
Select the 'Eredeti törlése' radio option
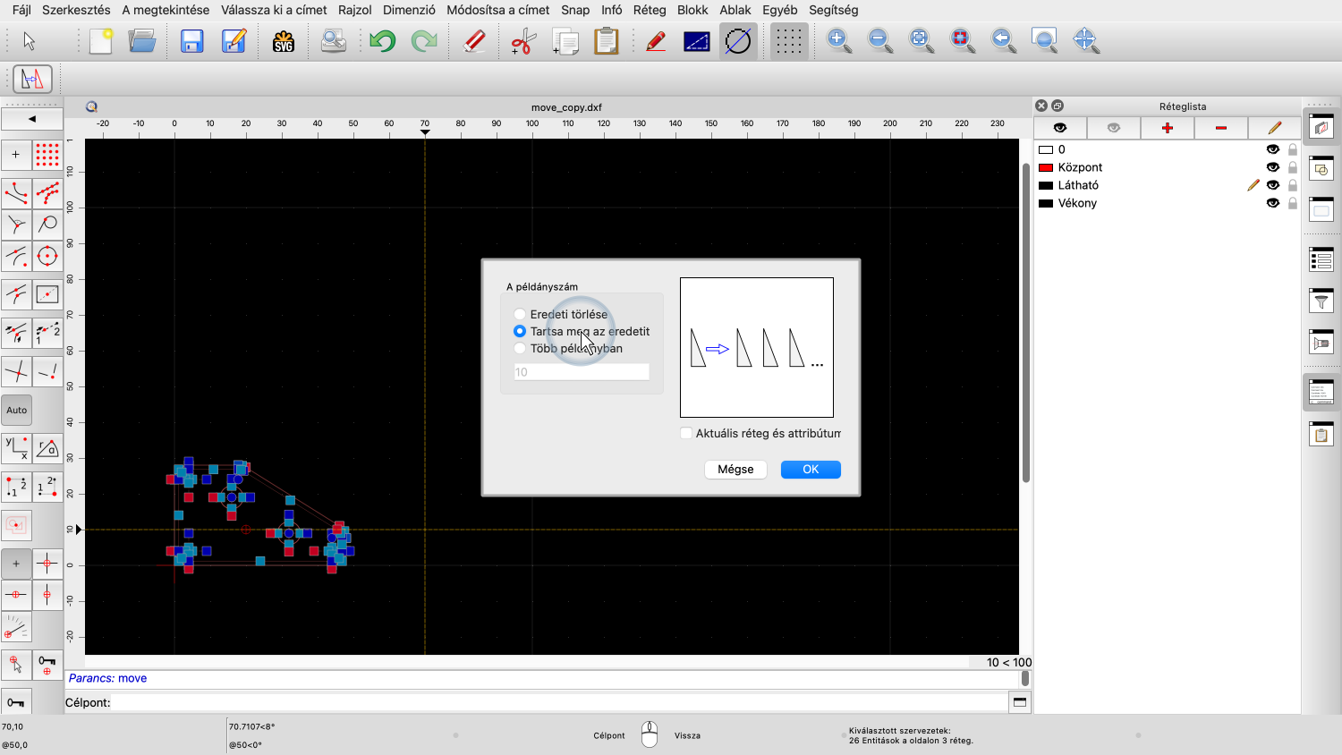(520, 313)
